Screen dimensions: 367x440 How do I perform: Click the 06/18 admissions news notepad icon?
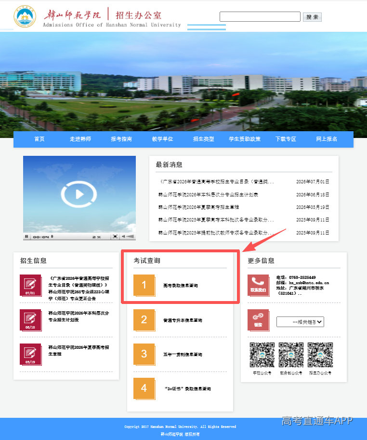pos(30,320)
